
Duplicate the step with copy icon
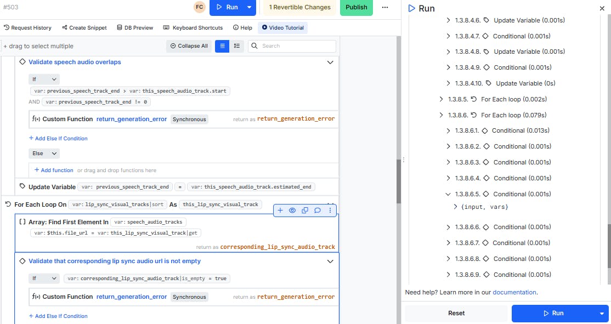point(305,211)
